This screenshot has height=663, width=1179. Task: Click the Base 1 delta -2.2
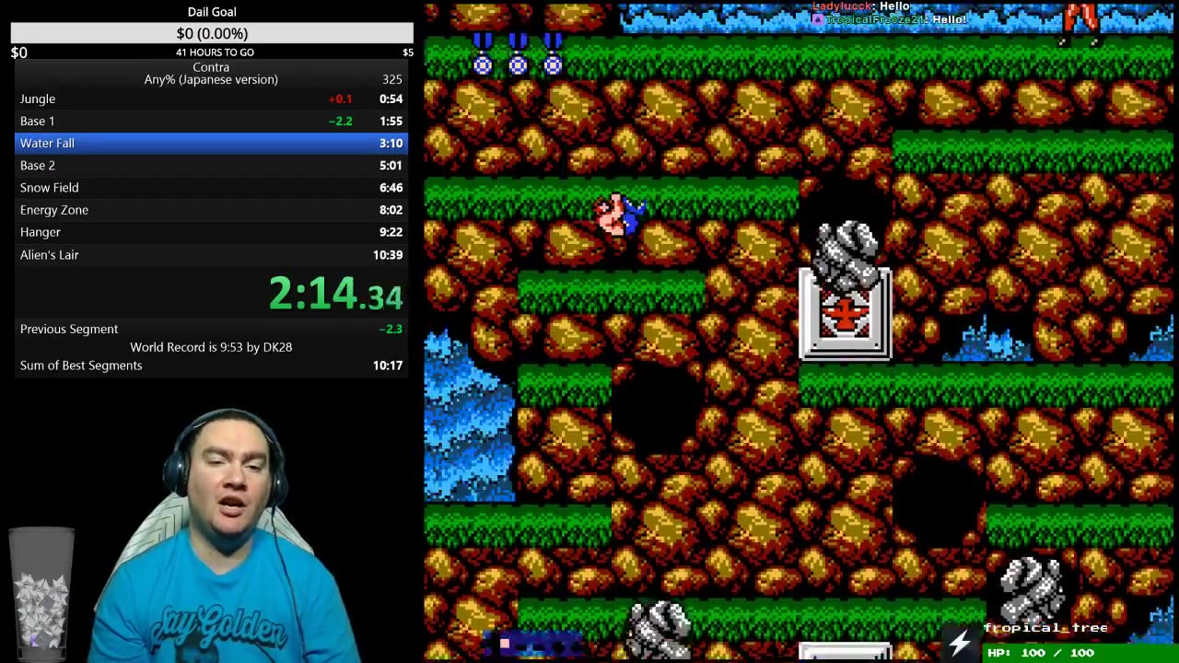point(341,121)
